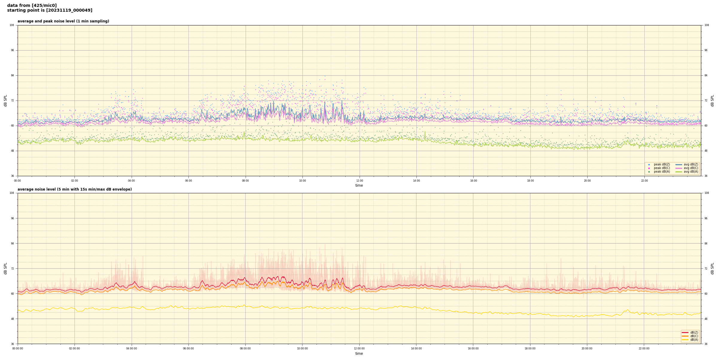Click the 108 tick at top-left of upper chart
Image resolution: width=718 pixels, height=359 pixels.
(x=12, y=25)
